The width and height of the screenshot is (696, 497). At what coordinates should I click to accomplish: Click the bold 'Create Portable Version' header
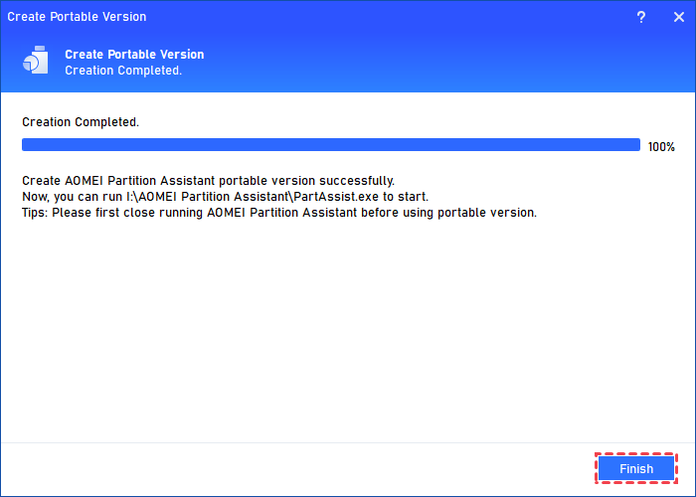(x=134, y=54)
